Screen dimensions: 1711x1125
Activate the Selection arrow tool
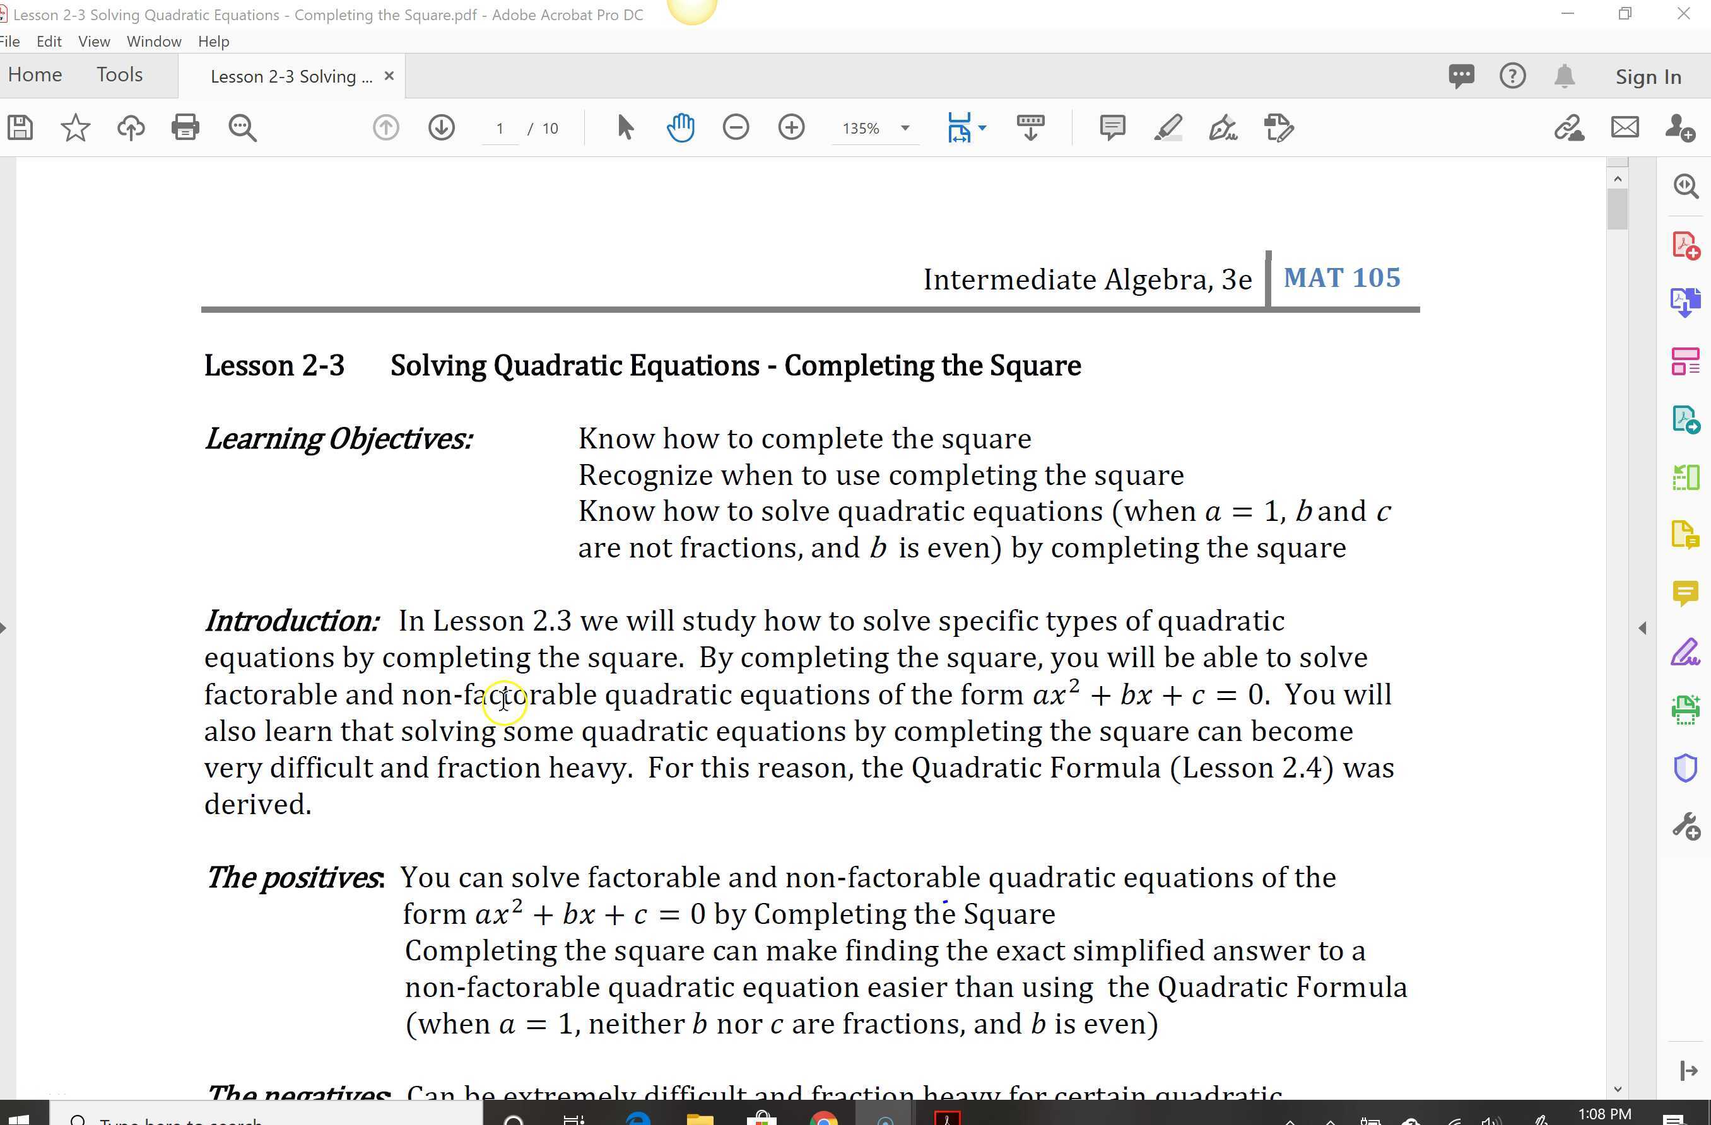(625, 128)
